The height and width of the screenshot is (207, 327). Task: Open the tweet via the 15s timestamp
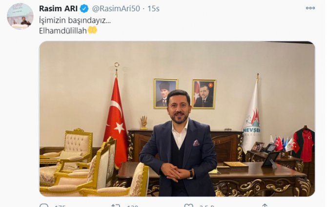153,9
